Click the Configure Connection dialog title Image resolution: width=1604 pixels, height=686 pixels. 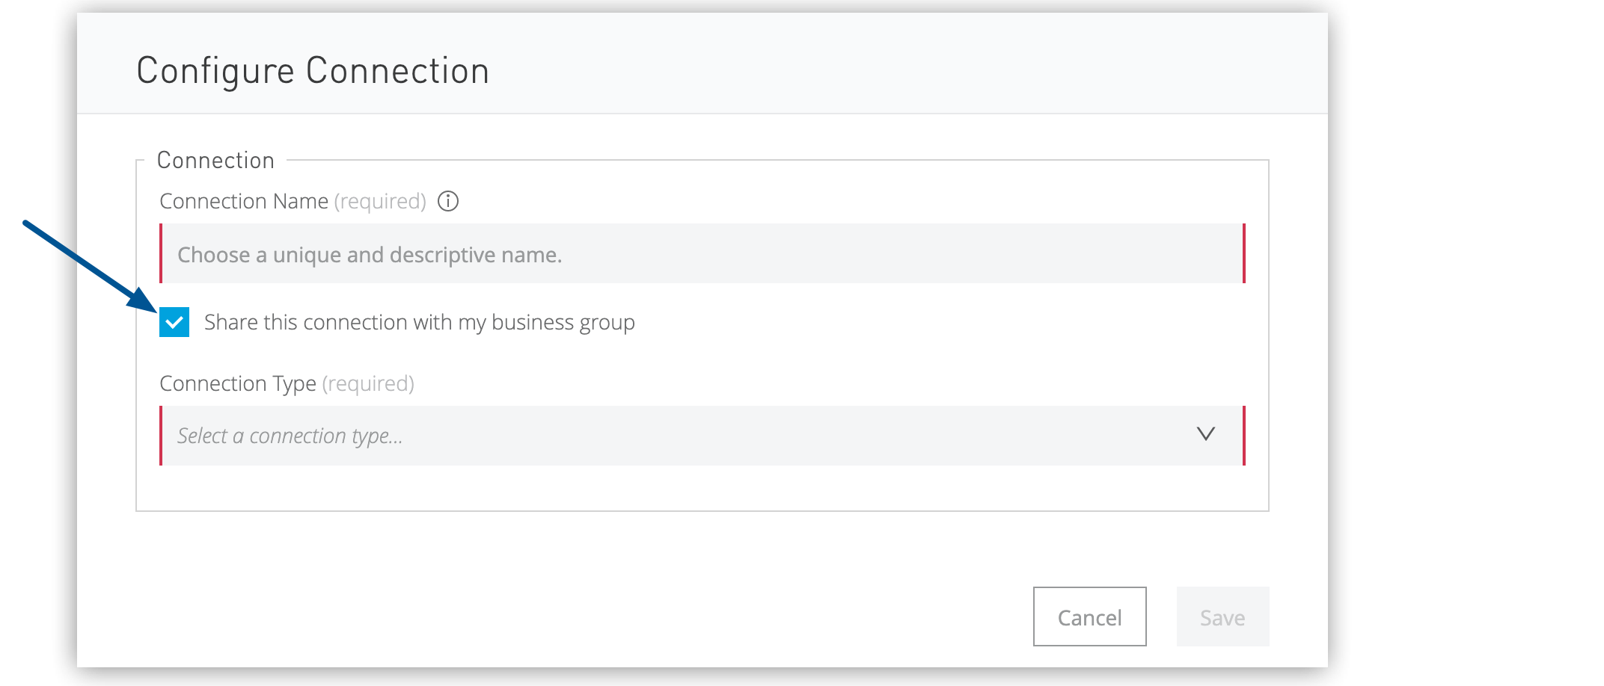pos(313,70)
